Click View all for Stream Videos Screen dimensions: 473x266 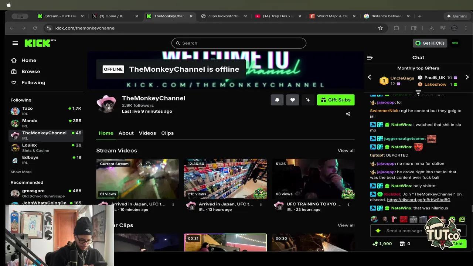click(x=346, y=150)
